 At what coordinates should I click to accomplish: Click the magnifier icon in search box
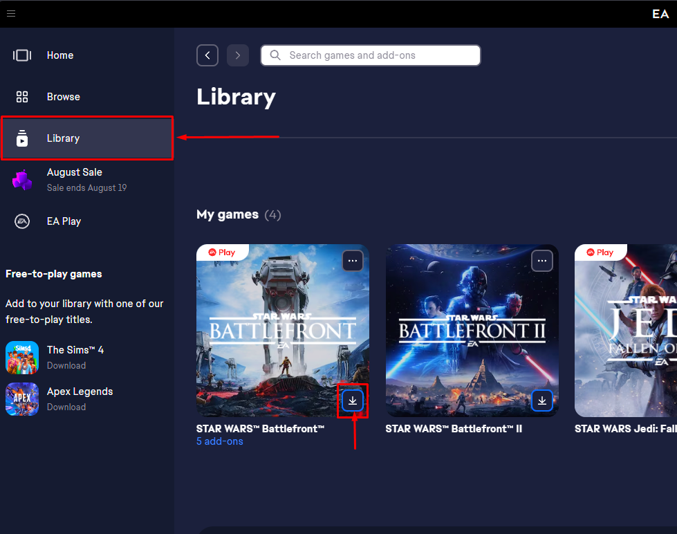pyautogui.click(x=275, y=55)
